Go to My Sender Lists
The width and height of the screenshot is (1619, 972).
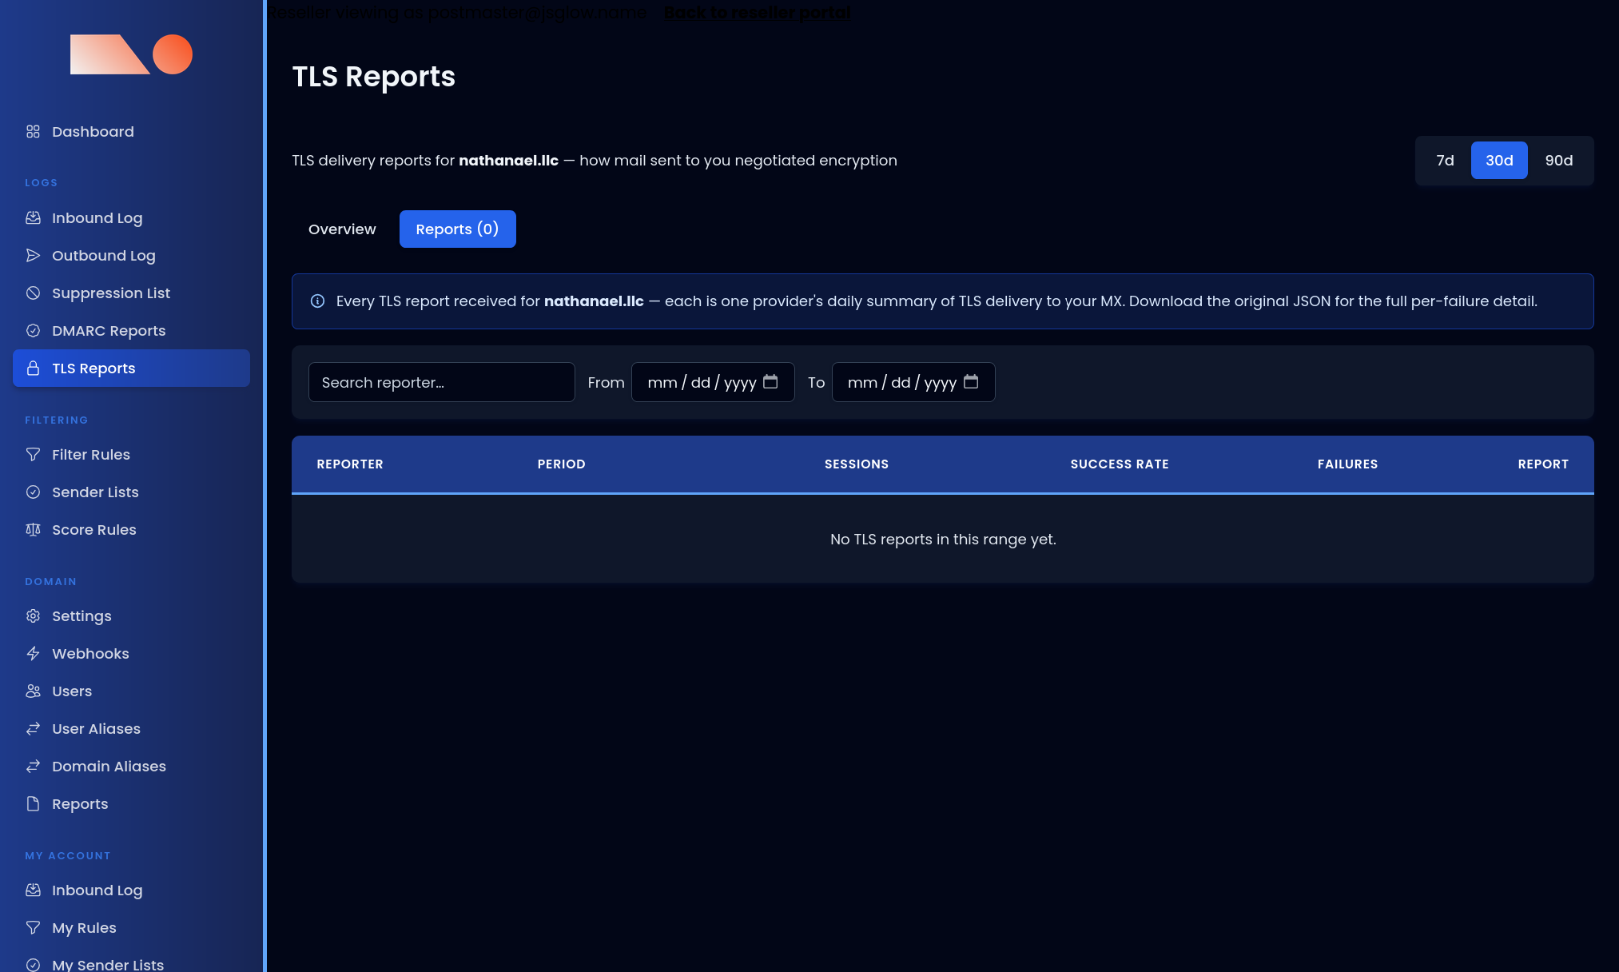(131, 964)
